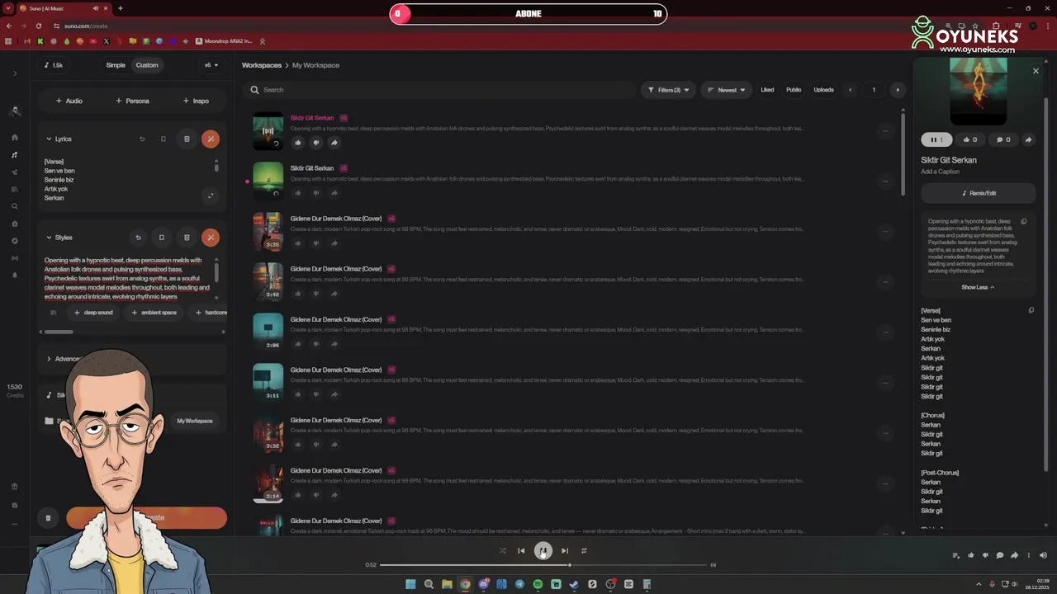
Task: Open the Library icon in the sidebar
Action: coord(15,189)
